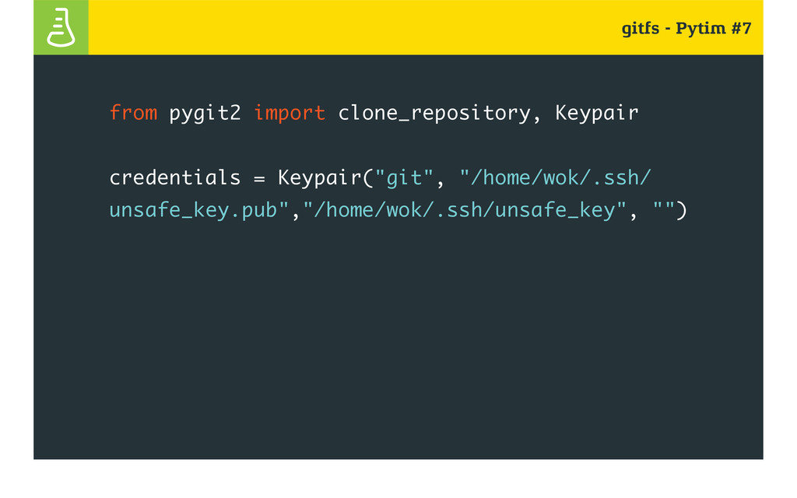Click the second '/home/wok/.ssh/unsafe_key' string

[x=465, y=210]
